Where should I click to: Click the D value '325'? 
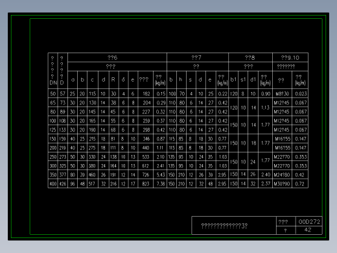coord(63,166)
